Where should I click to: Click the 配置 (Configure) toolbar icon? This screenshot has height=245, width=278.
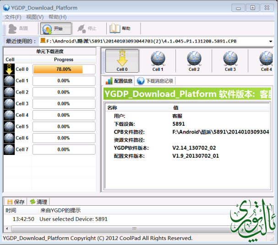[x=12, y=28]
